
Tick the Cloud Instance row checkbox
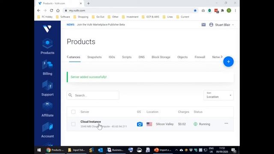(x=73, y=124)
